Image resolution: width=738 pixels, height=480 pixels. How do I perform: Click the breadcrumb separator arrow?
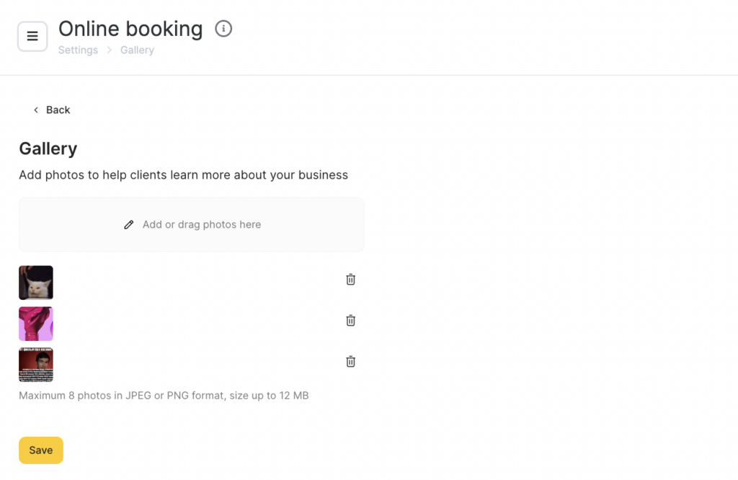point(110,50)
